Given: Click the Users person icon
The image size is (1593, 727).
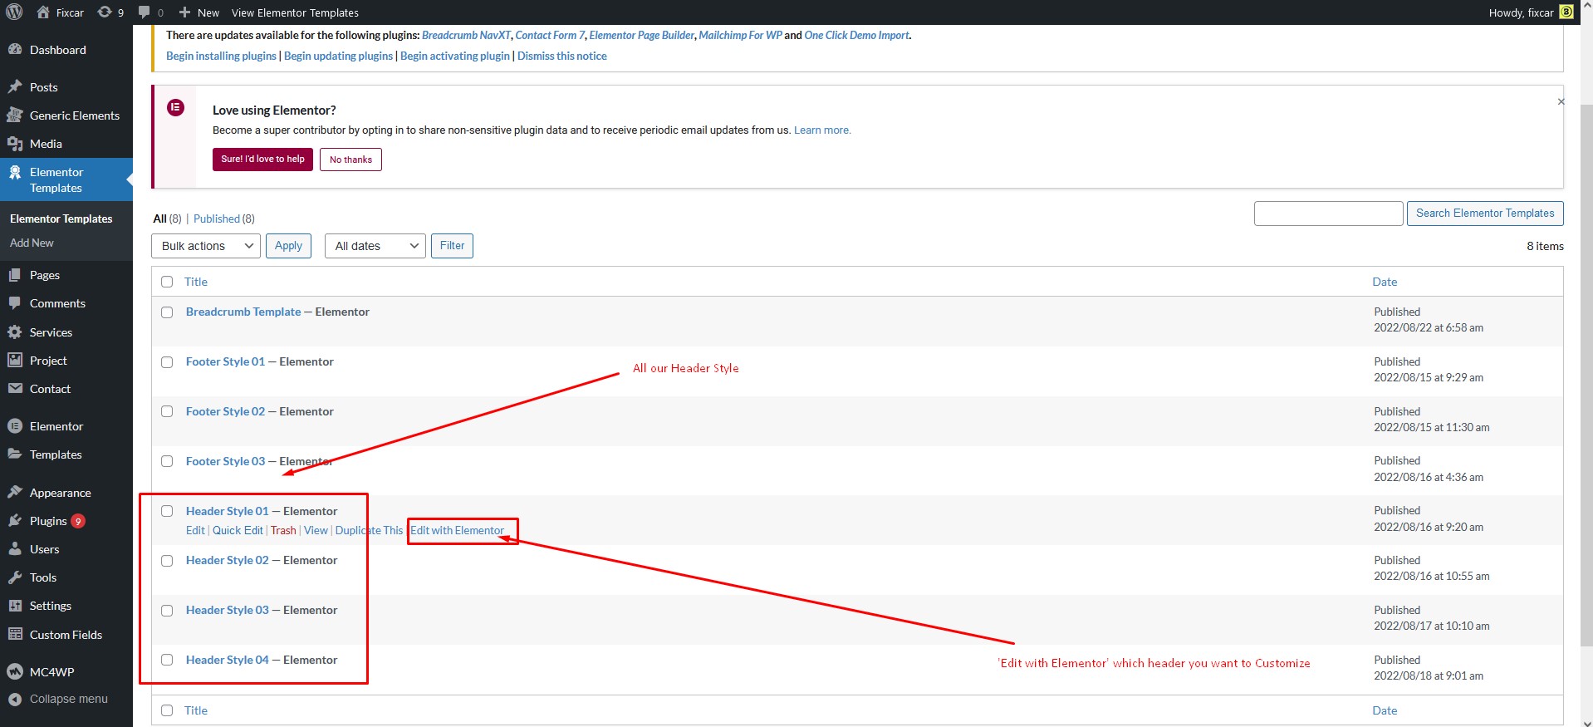Looking at the screenshot, I should [15, 549].
